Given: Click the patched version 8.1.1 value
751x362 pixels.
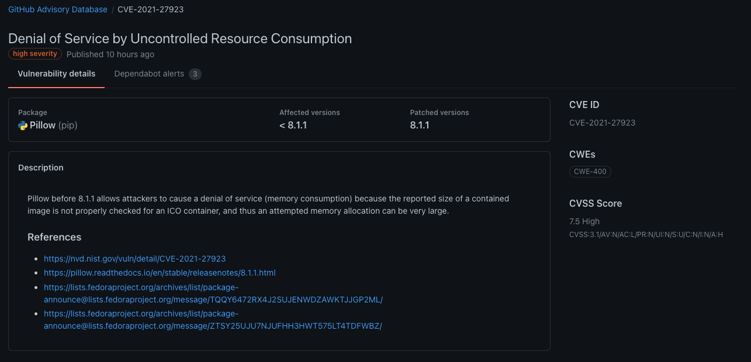Looking at the screenshot, I should pyautogui.click(x=420, y=126).
